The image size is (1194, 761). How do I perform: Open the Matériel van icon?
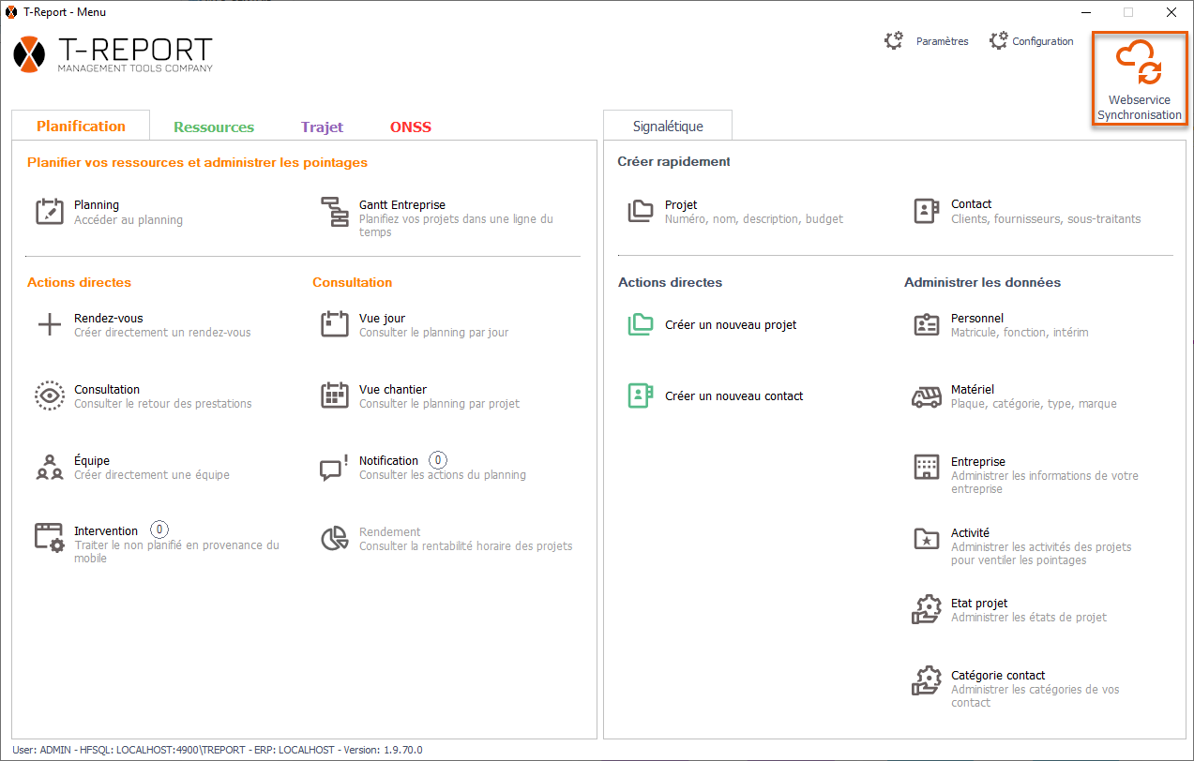click(x=927, y=396)
